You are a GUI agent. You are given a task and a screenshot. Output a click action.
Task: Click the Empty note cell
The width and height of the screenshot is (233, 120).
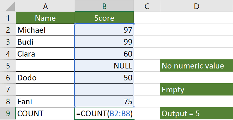pyautogui.click(x=196, y=89)
